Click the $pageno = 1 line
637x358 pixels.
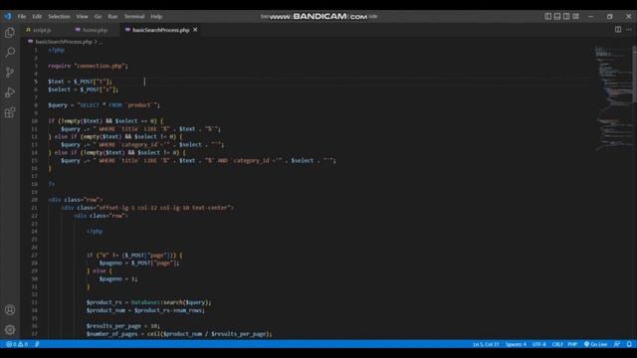click(x=118, y=278)
